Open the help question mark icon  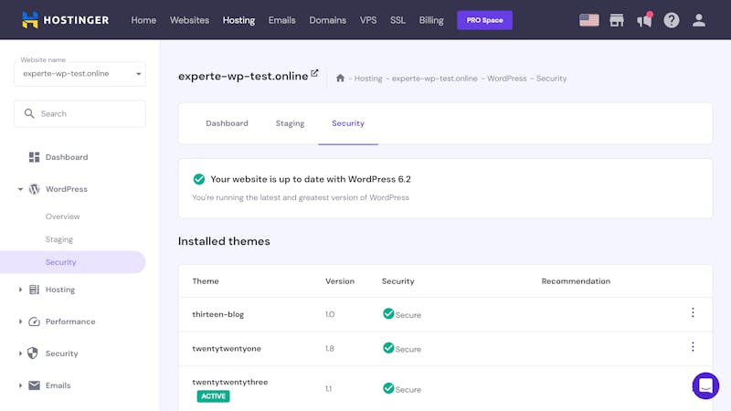pos(672,20)
